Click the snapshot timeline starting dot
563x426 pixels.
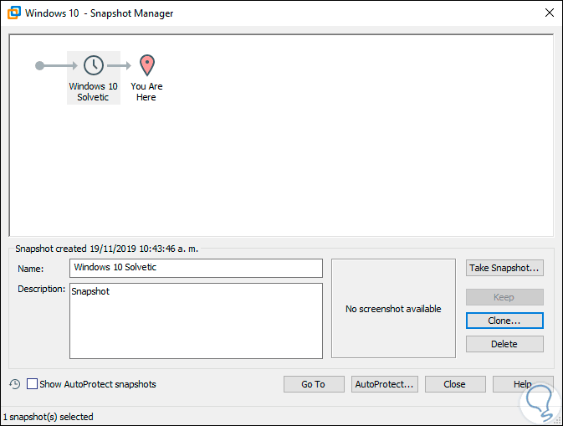click(39, 65)
